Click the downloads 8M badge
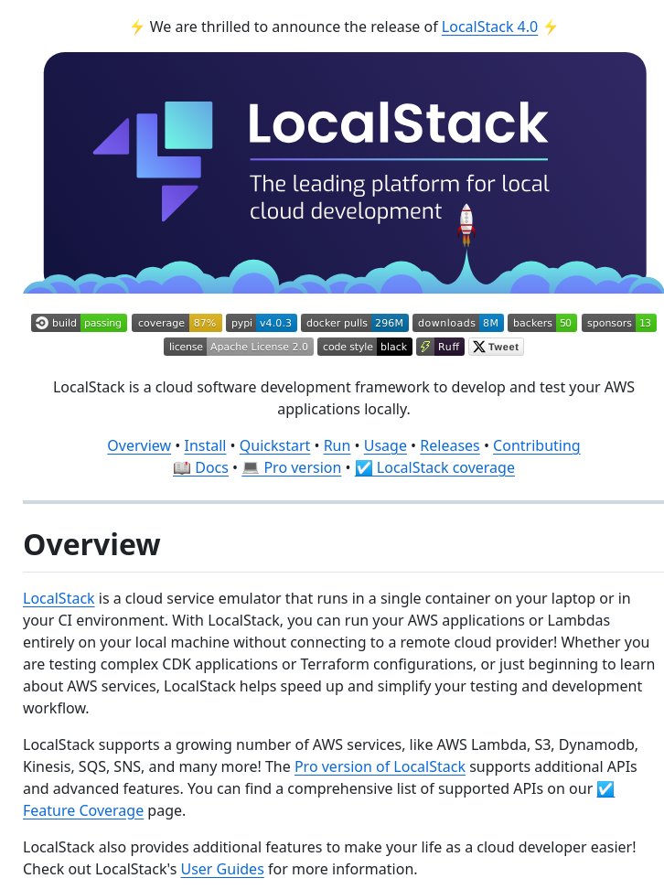Image resolution: width=664 pixels, height=889 pixels. [457, 323]
